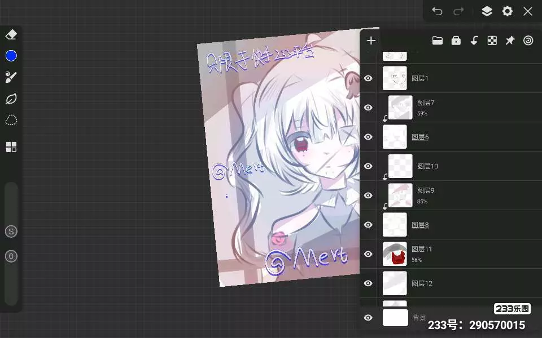Click the 0 opacity control button
The height and width of the screenshot is (338, 542).
(x=11, y=256)
